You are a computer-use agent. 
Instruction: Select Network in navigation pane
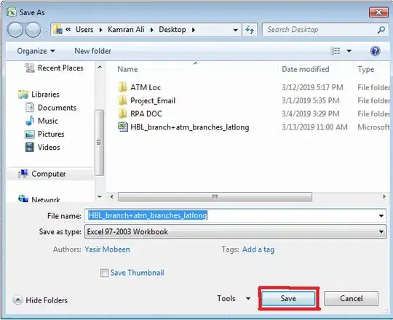[x=46, y=199]
